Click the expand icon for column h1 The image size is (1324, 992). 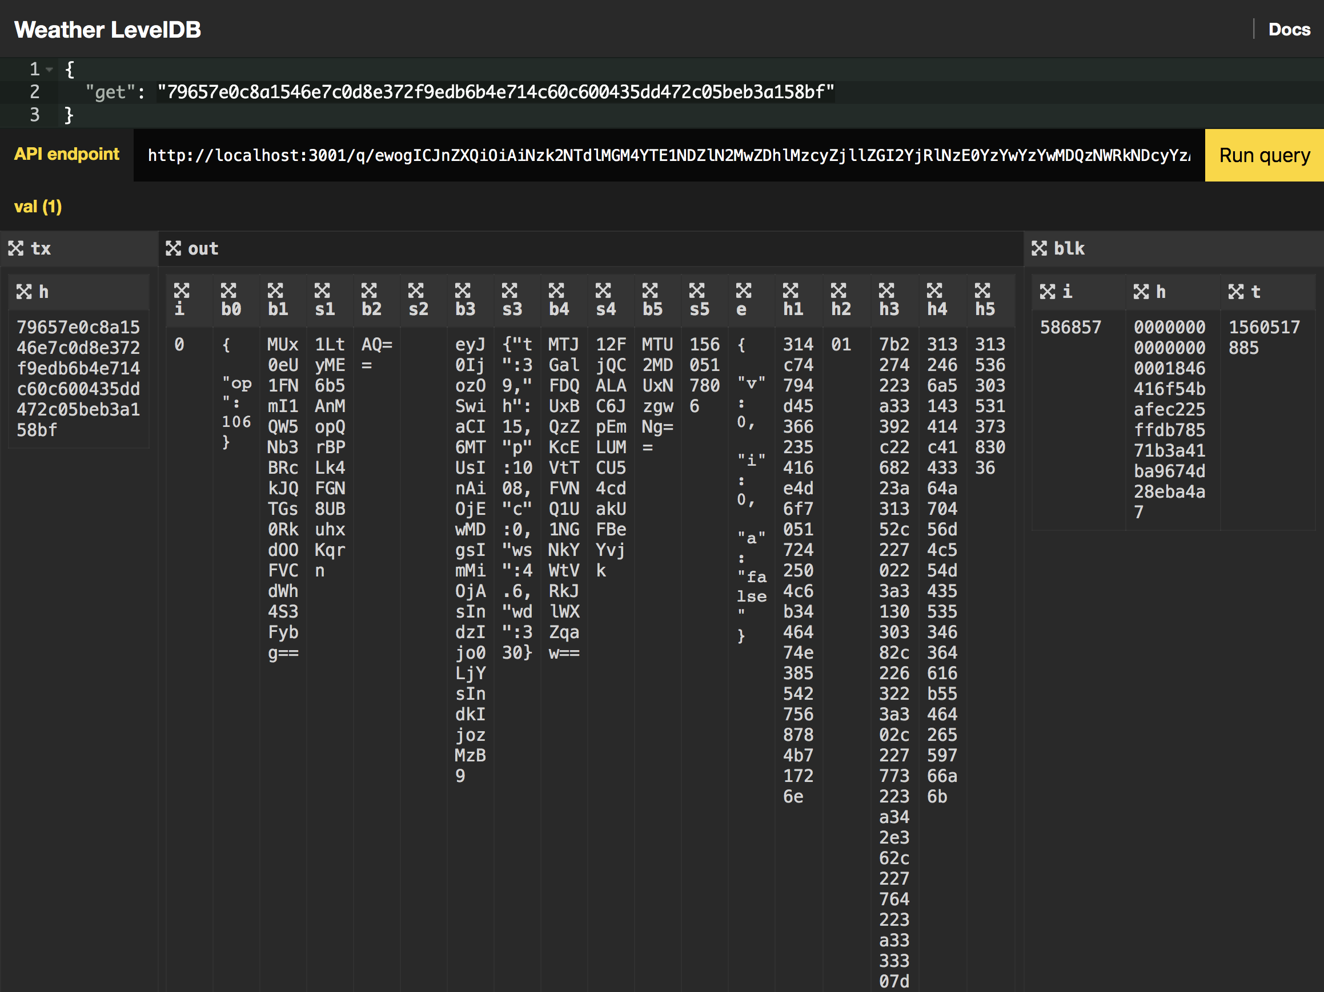[x=791, y=291]
